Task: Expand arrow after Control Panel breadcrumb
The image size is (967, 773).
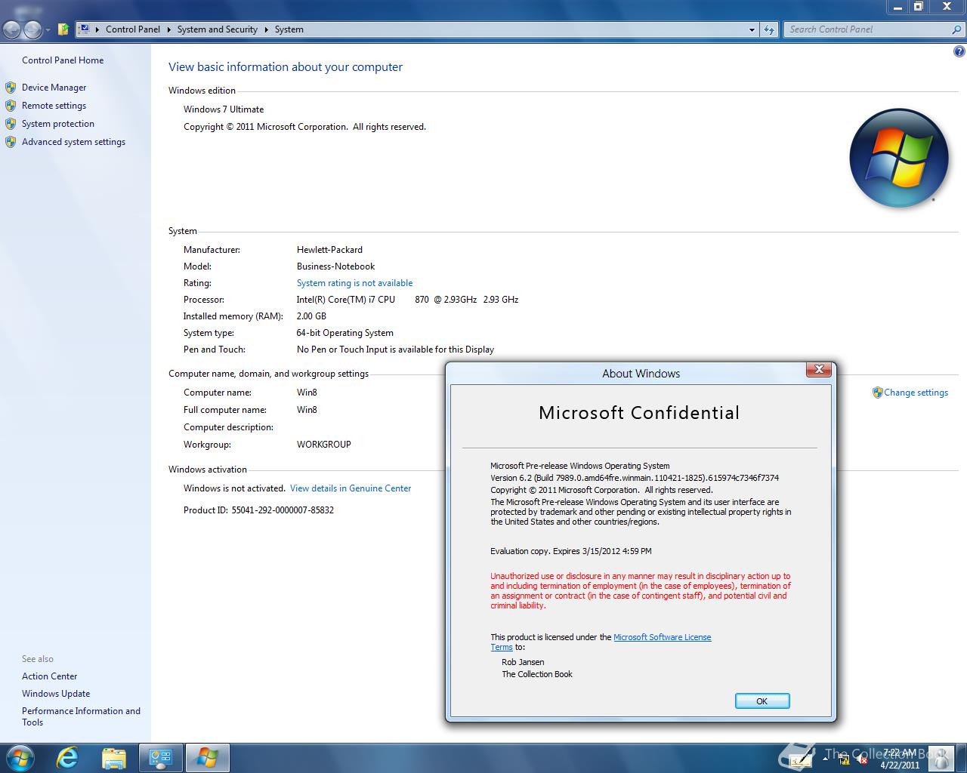Action: coord(168,29)
